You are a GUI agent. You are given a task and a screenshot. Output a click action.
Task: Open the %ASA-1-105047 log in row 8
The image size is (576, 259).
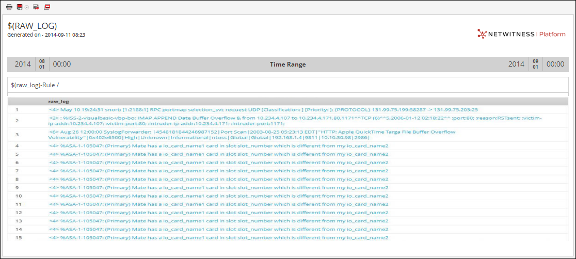coord(218,179)
